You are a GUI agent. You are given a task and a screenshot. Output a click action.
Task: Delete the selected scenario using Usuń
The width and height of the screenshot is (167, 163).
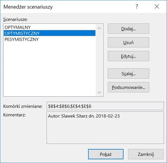(129, 42)
